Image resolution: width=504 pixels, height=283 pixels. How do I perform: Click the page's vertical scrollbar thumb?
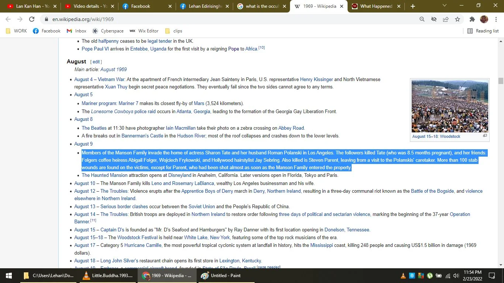[501, 81]
